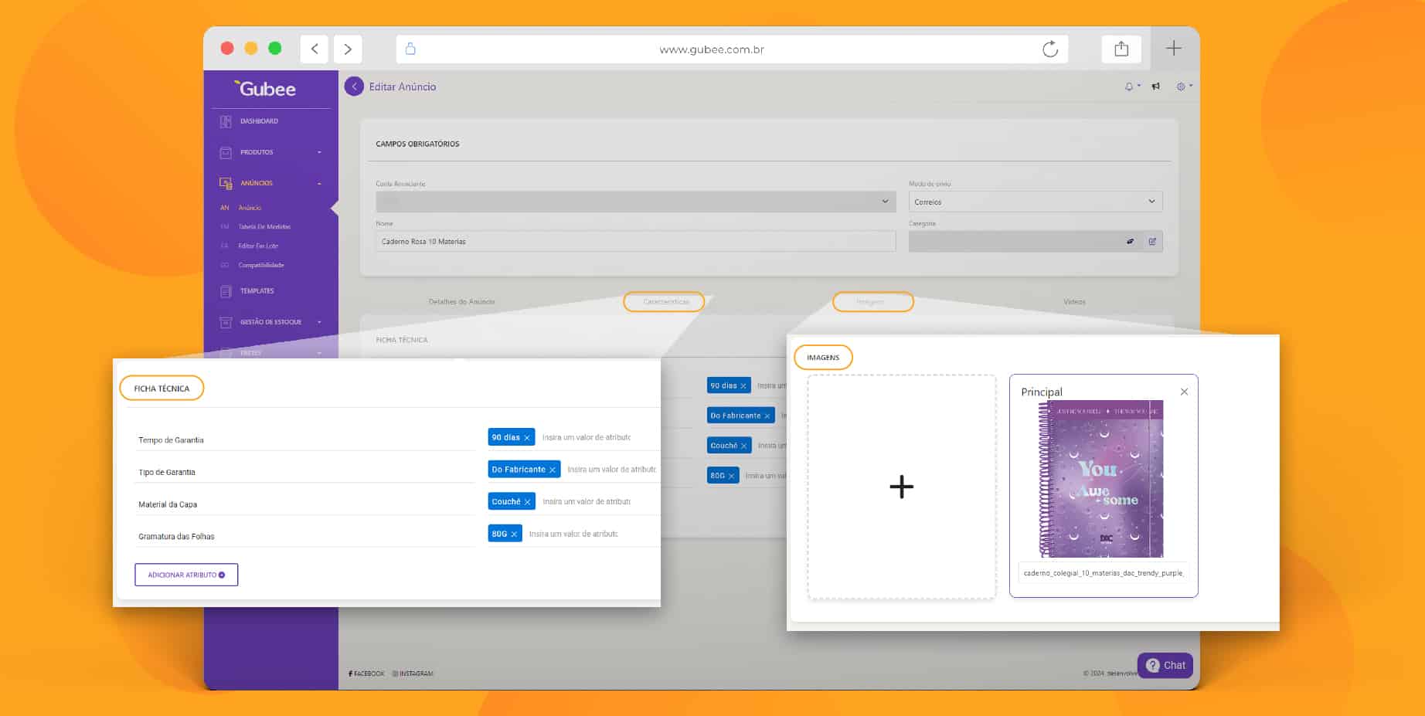Open a new tab with the plus icon
The image size is (1425, 716).
coord(1174,48)
